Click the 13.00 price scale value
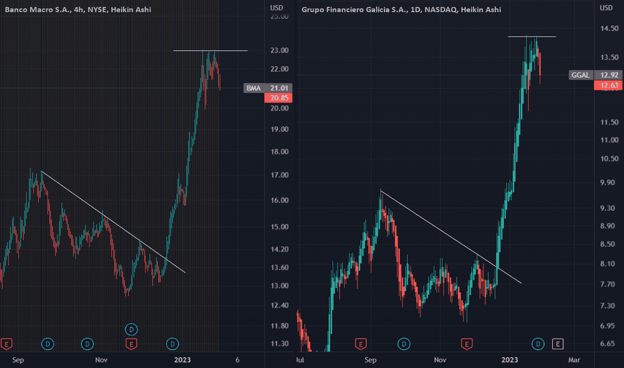The width and height of the screenshot is (624, 368). click(279, 285)
